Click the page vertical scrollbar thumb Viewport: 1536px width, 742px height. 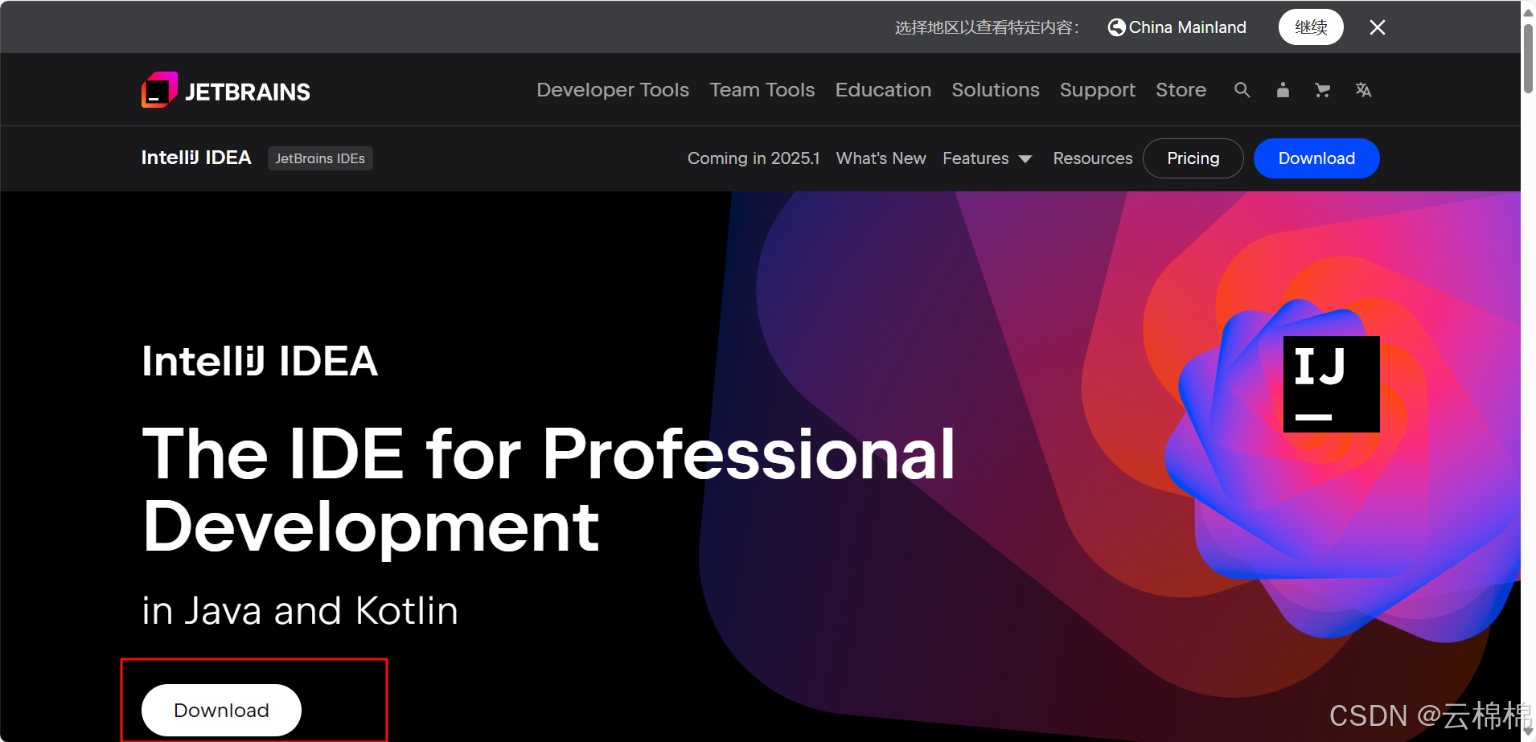[1528, 58]
